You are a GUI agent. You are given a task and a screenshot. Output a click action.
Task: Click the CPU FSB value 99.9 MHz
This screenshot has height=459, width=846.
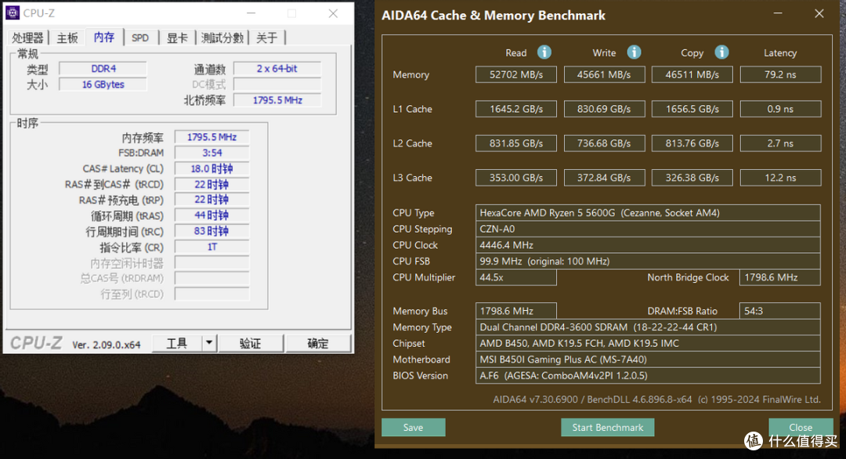[x=648, y=261]
